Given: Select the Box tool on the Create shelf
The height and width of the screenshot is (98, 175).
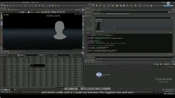Looking at the screenshot, I should [x=2, y=6].
